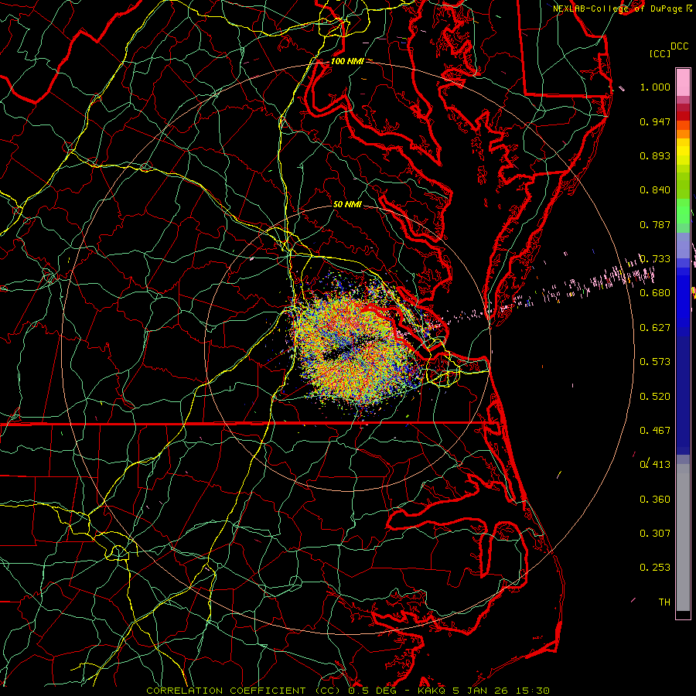Viewport: 696px width, 696px height.
Task: Select the 0.627 scale value
Action: (655, 328)
